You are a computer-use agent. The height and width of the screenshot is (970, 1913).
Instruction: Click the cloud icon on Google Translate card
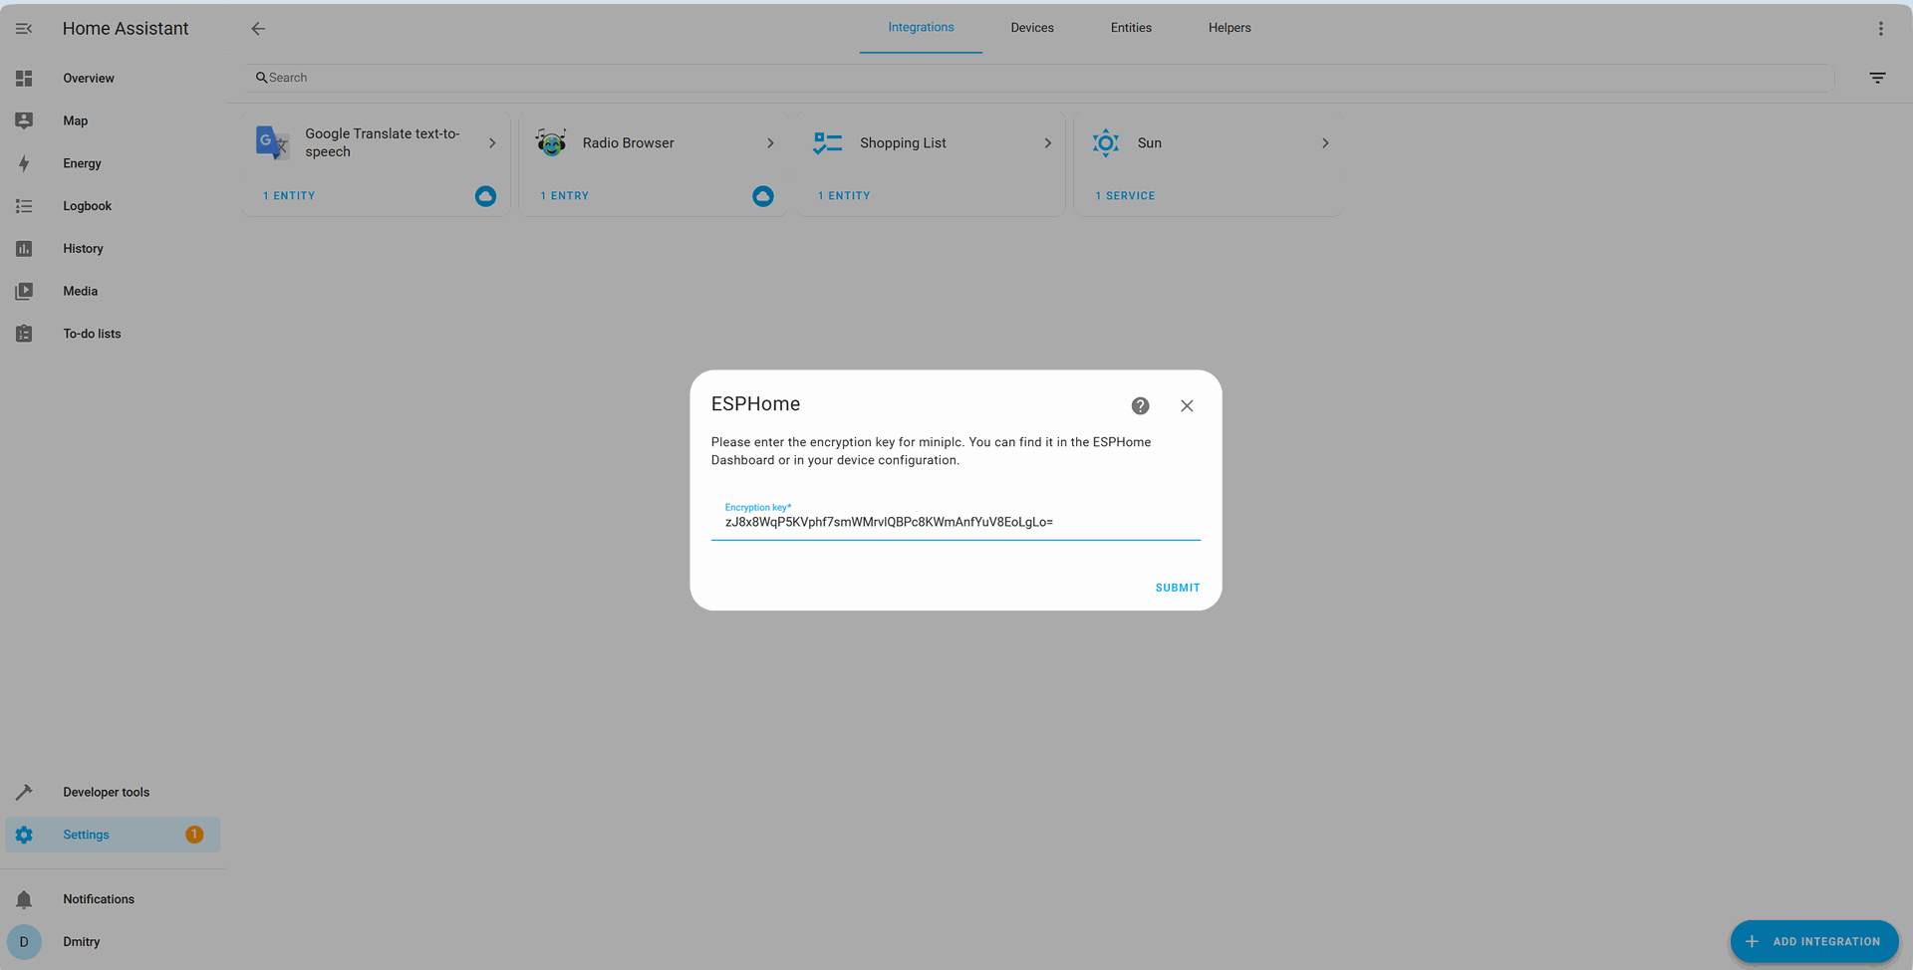(x=485, y=196)
